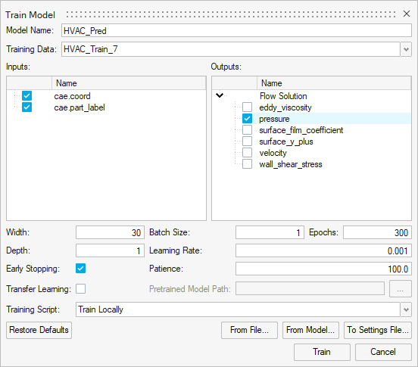
Task: Open the Training Data dropdown
Action: click(x=406, y=49)
